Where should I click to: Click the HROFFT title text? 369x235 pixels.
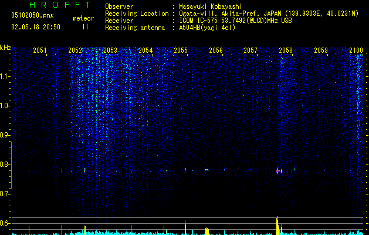[x=60, y=5]
